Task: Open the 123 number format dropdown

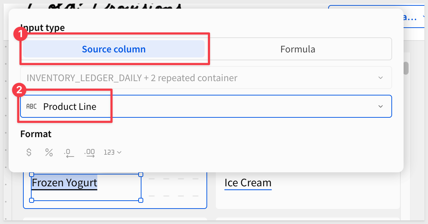Action: click(x=113, y=152)
